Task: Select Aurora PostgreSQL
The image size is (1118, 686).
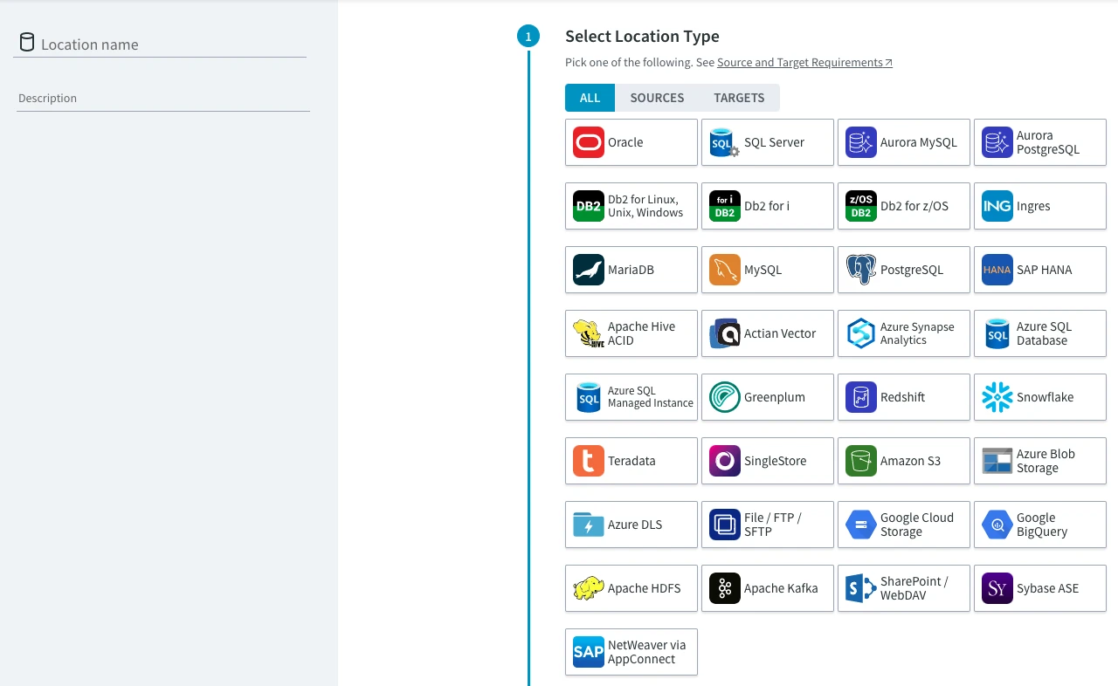Action: tap(1039, 142)
